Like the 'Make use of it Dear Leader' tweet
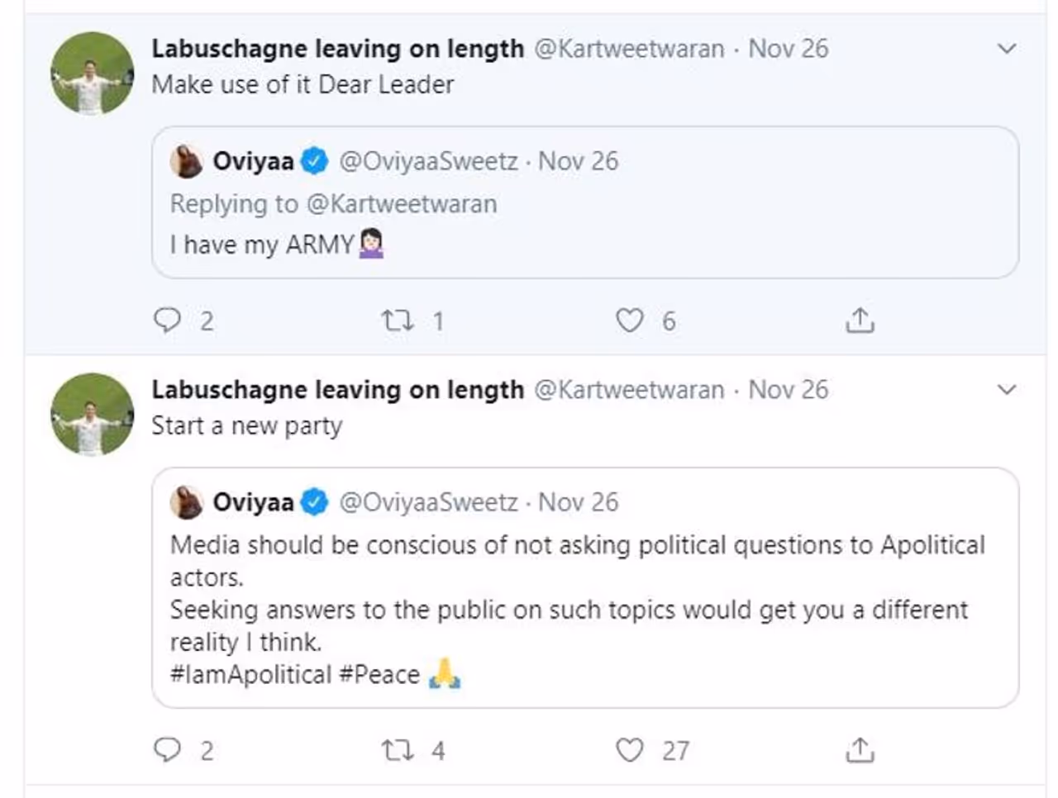This screenshot has height=798, width=1058. pyautogui.click(x=630, y=320)
